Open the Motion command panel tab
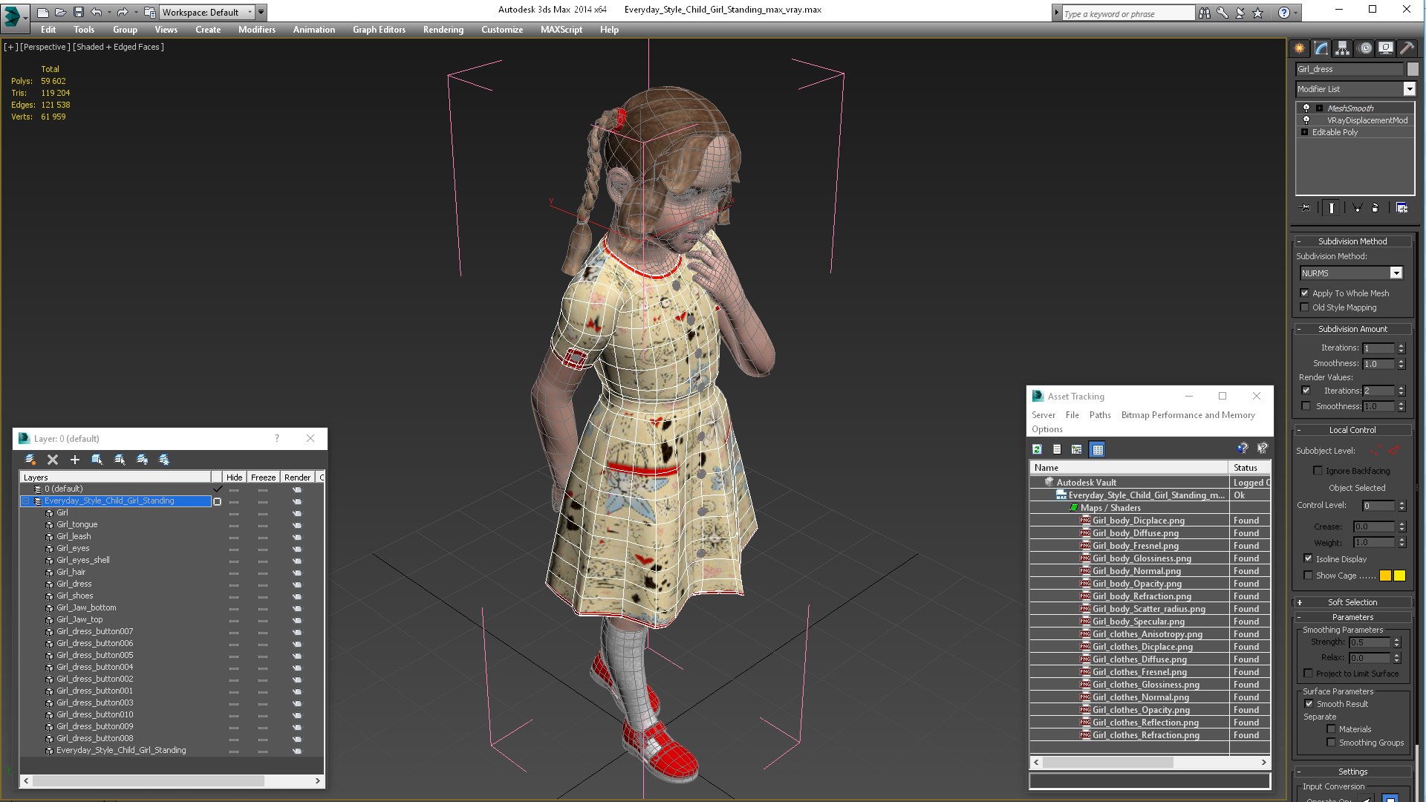The image size is (1426, 802). pyautogui.click(x=1364, y=48)
